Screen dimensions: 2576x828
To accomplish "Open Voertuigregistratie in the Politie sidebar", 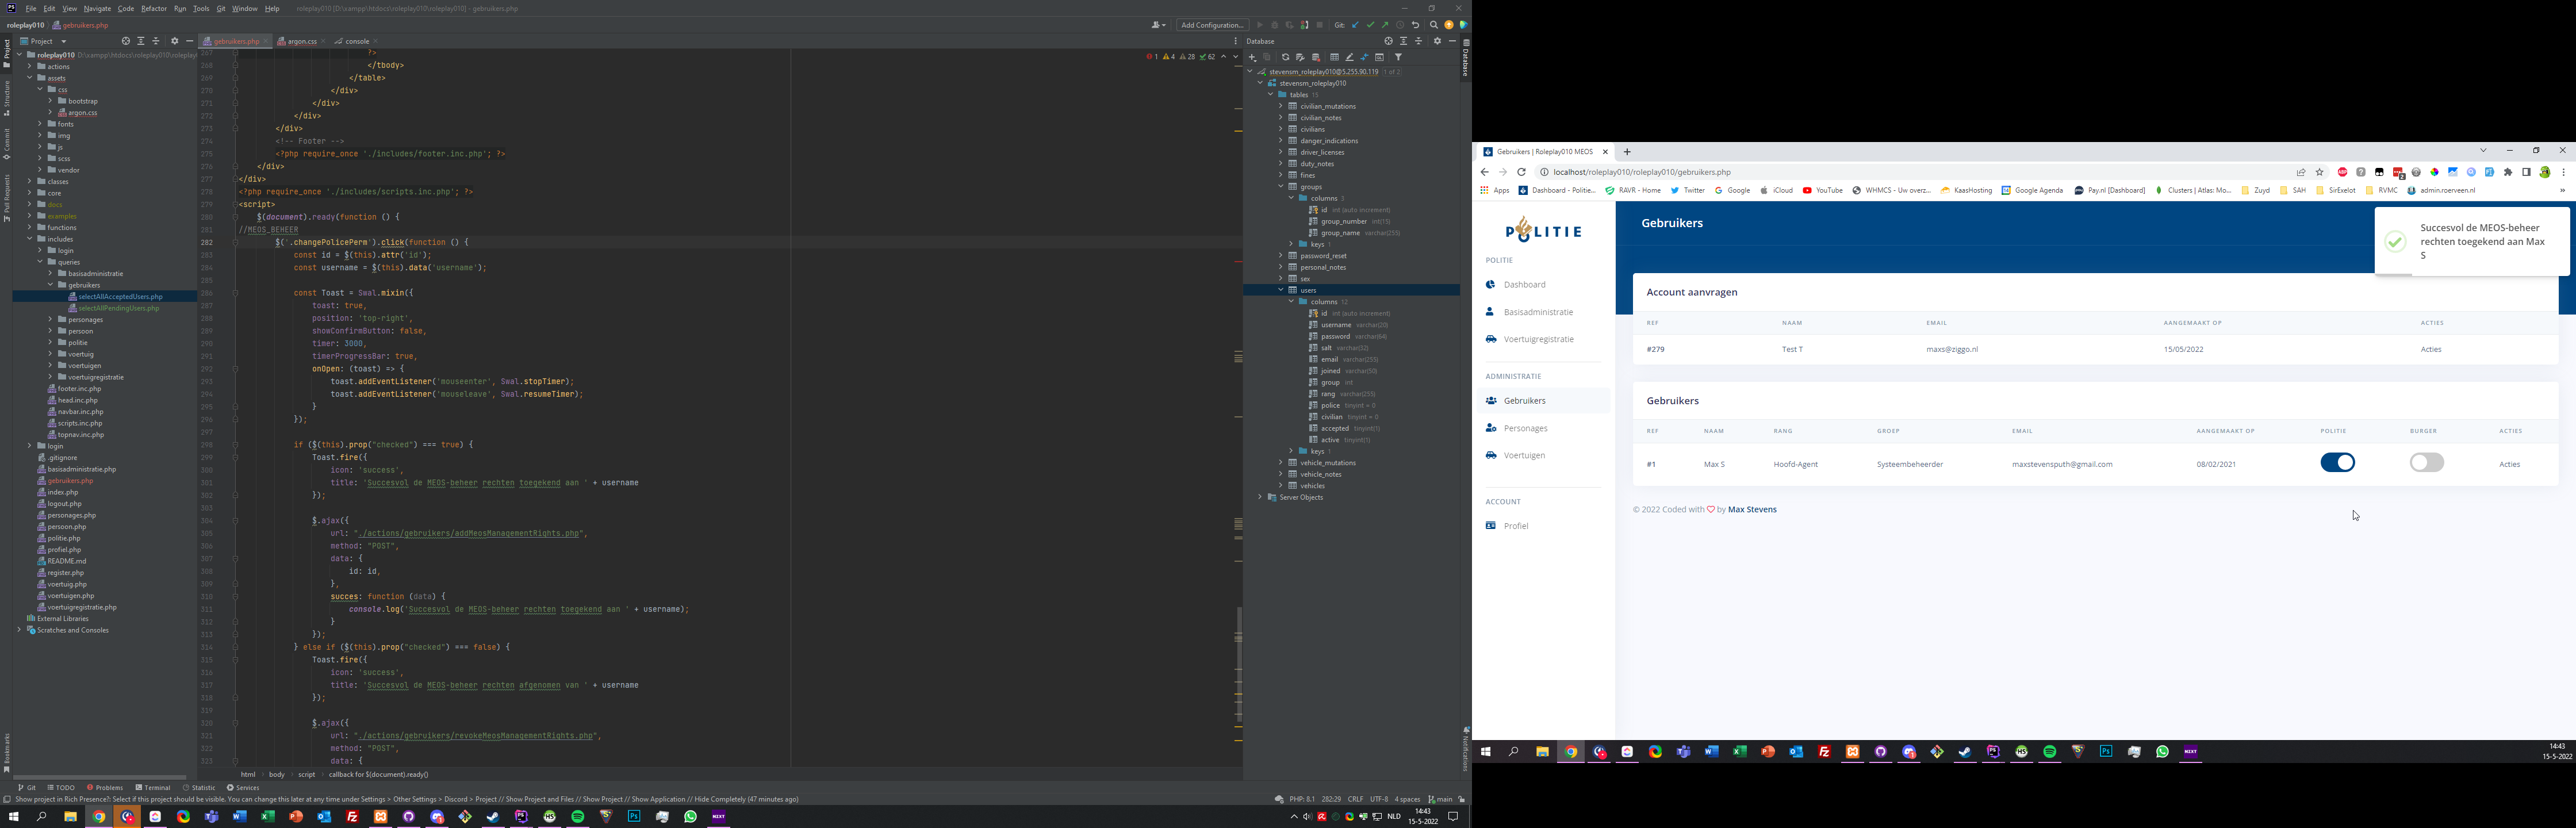I will coord(1538,339).
